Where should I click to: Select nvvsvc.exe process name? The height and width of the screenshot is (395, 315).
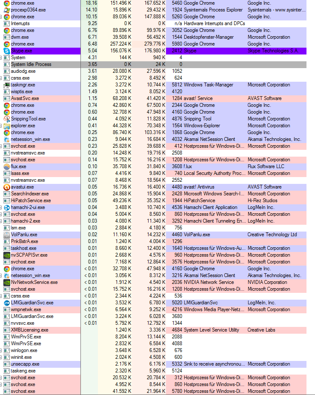click(23, 323)
